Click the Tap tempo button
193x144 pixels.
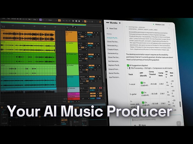pyautogui.click(x=8, y=19)
